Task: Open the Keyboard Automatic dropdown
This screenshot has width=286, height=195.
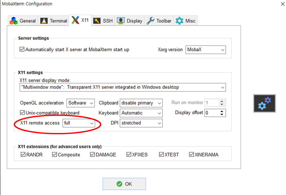Action: point(141,113)
